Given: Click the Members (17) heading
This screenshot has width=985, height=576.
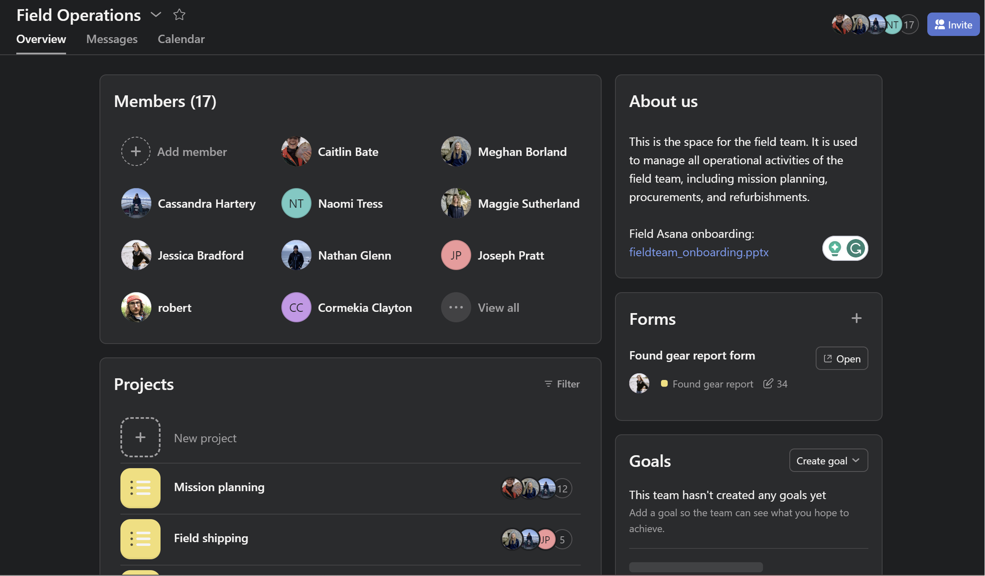Looking at the screenshot, I should click(165, 102).
